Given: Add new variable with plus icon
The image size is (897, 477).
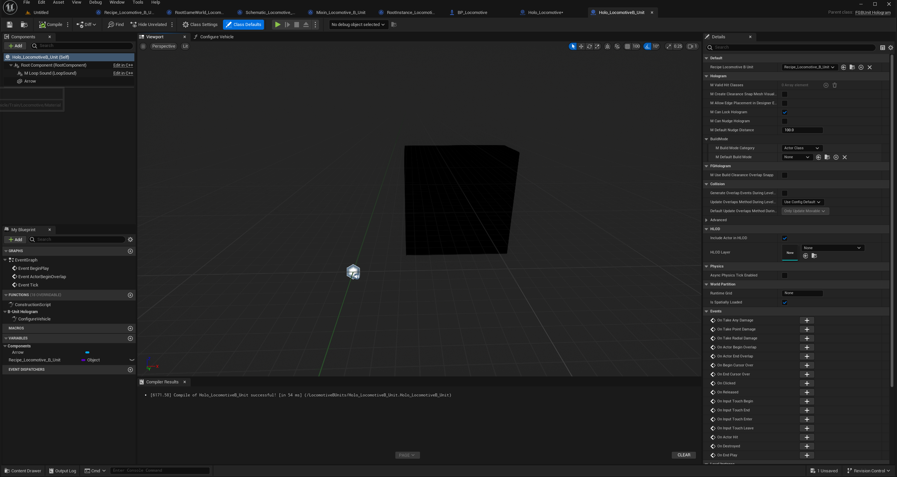Looking at the screenshot, I should click(130, 338).
